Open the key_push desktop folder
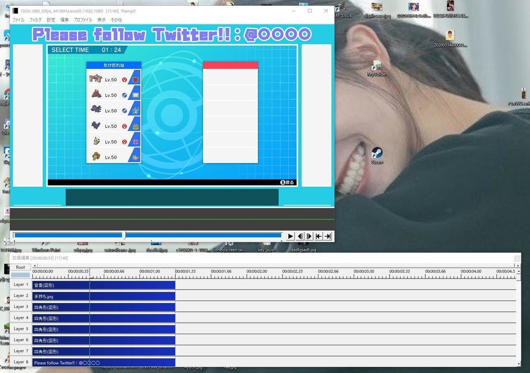 click(267, 247)
